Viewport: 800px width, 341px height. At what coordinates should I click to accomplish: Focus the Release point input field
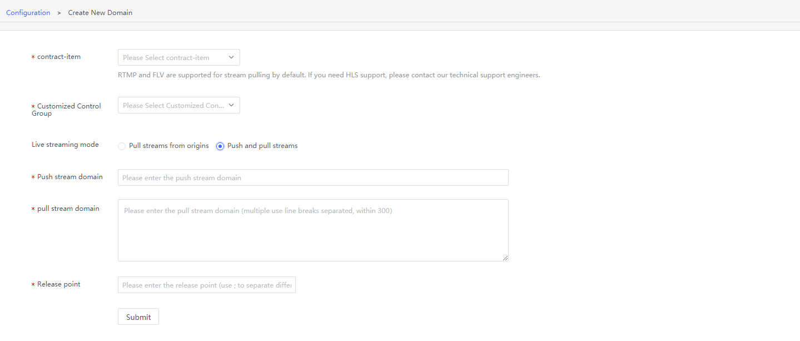click(x=207, y=285)
